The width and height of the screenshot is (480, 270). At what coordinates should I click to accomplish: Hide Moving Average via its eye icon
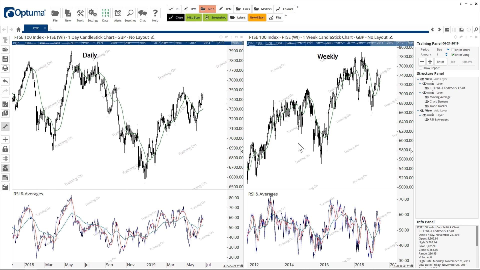427,97
